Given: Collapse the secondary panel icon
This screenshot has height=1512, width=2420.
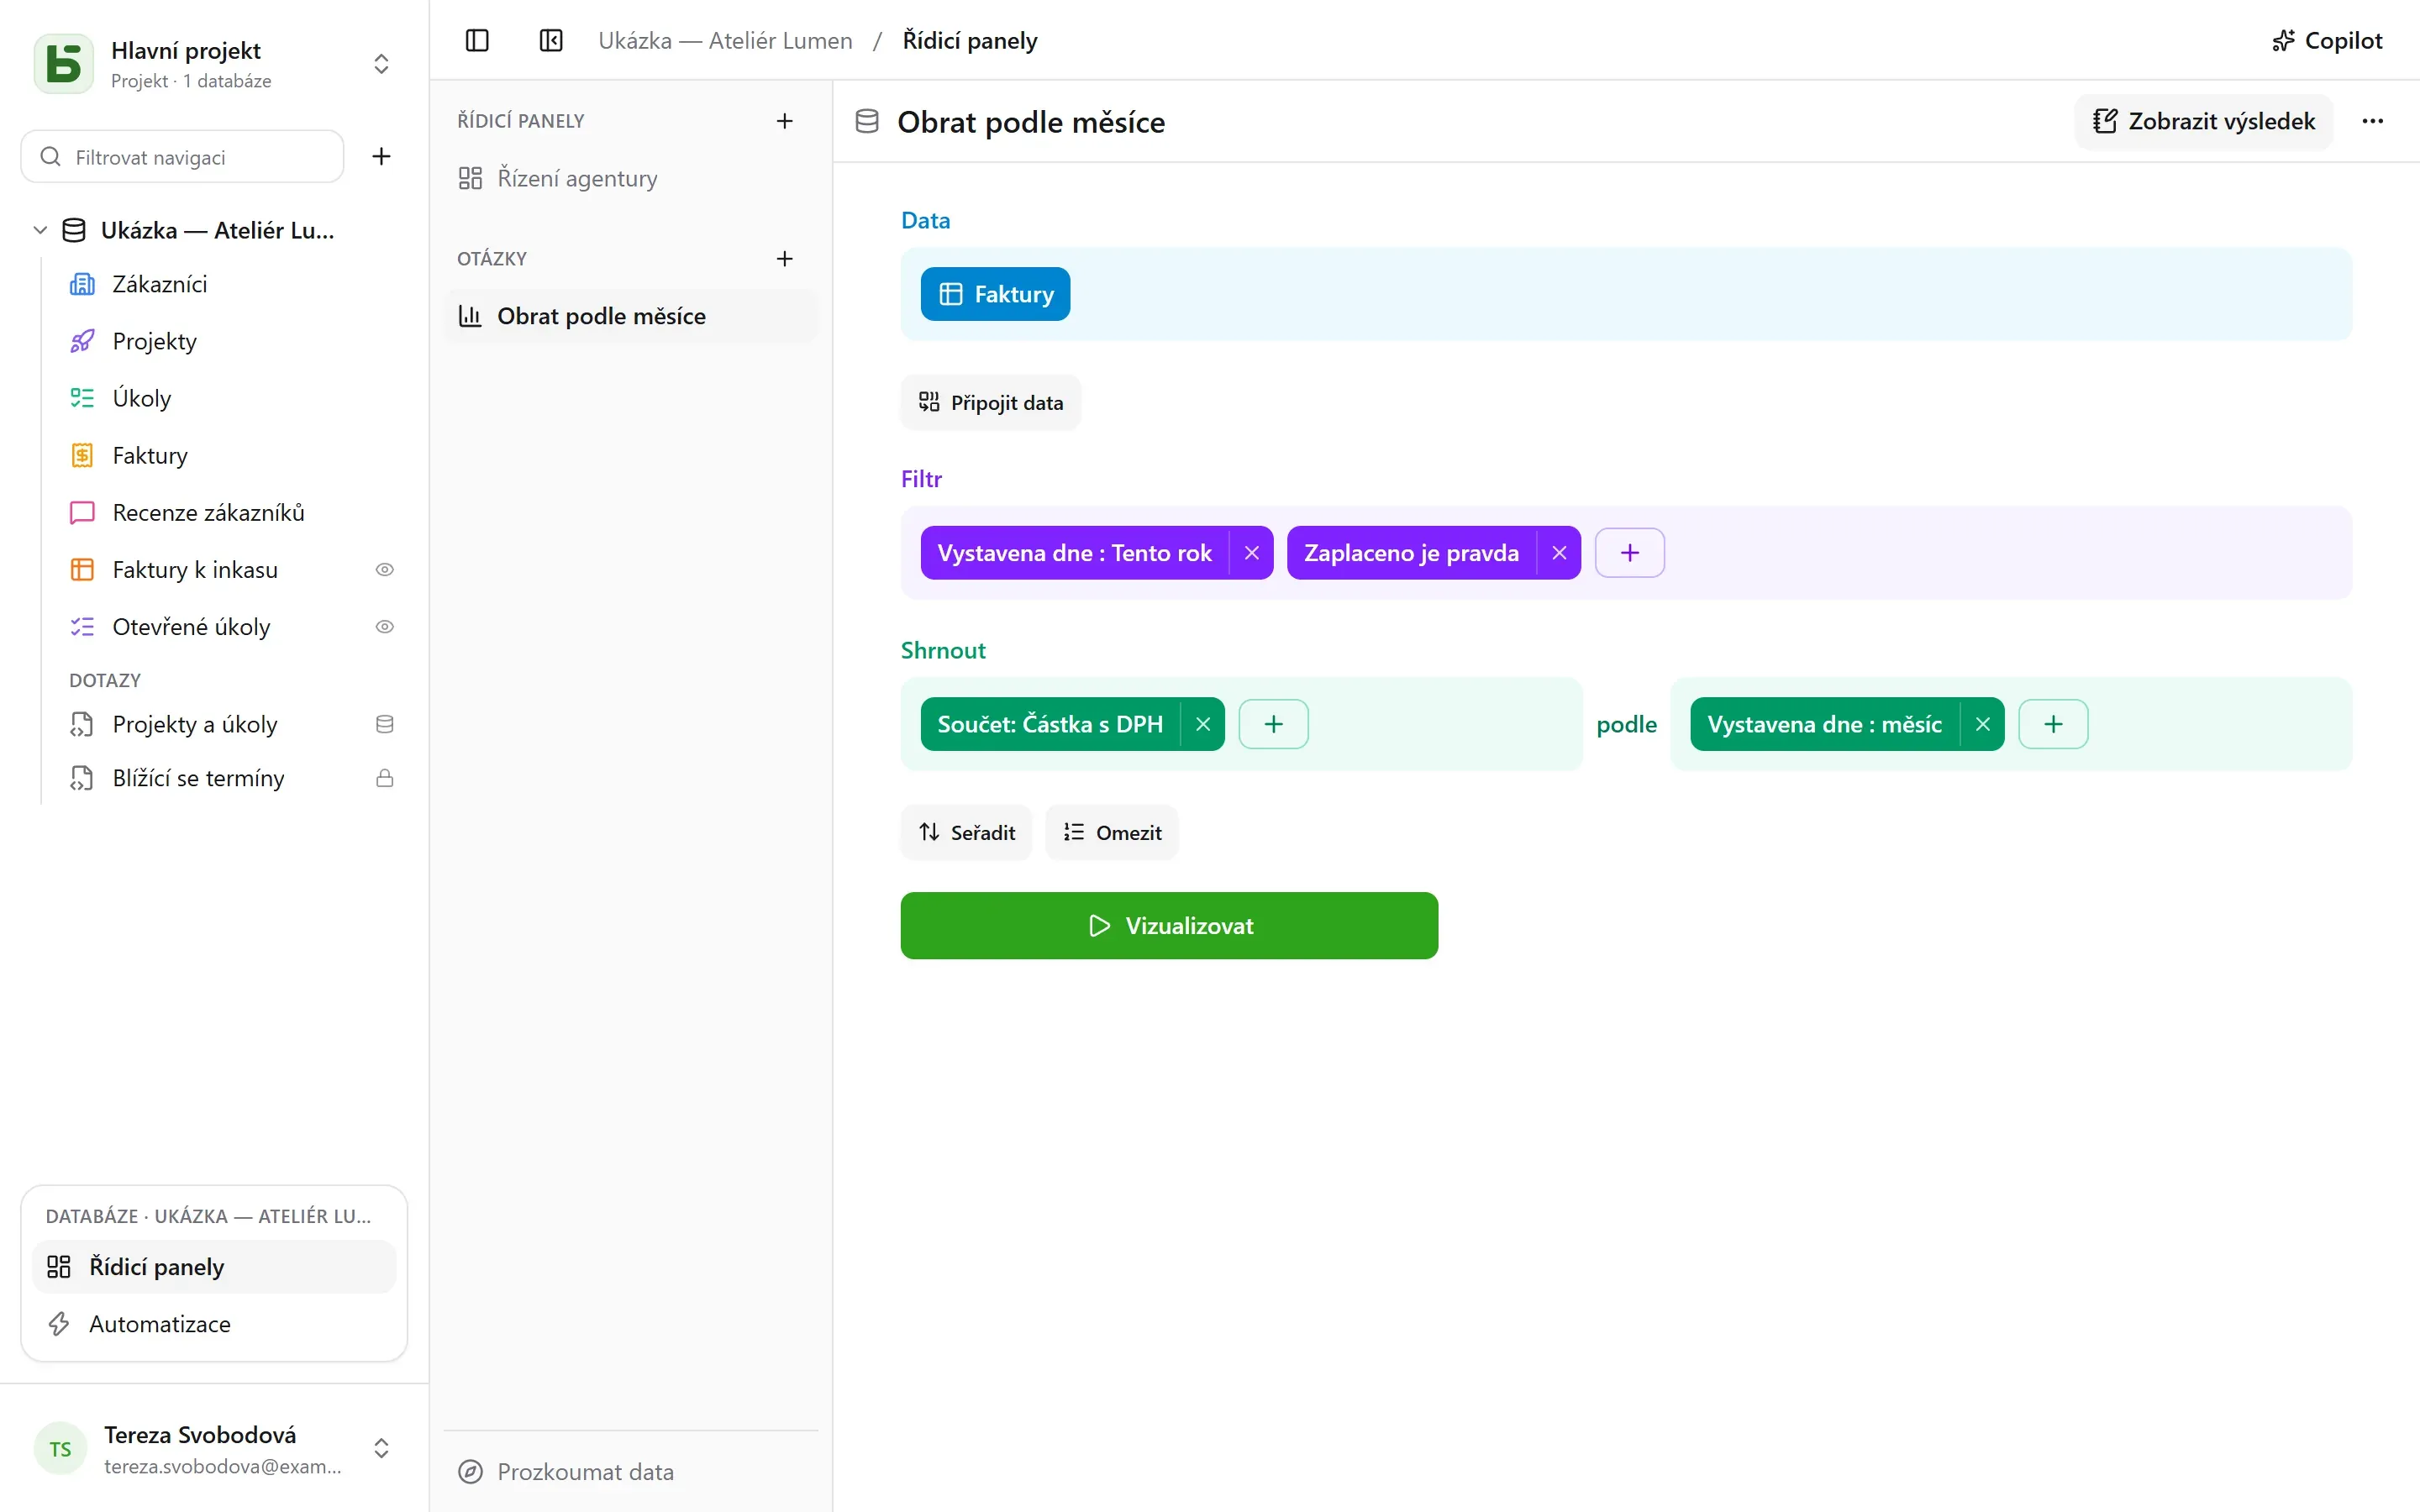Looking at the screenshot, I should point(551,41).
